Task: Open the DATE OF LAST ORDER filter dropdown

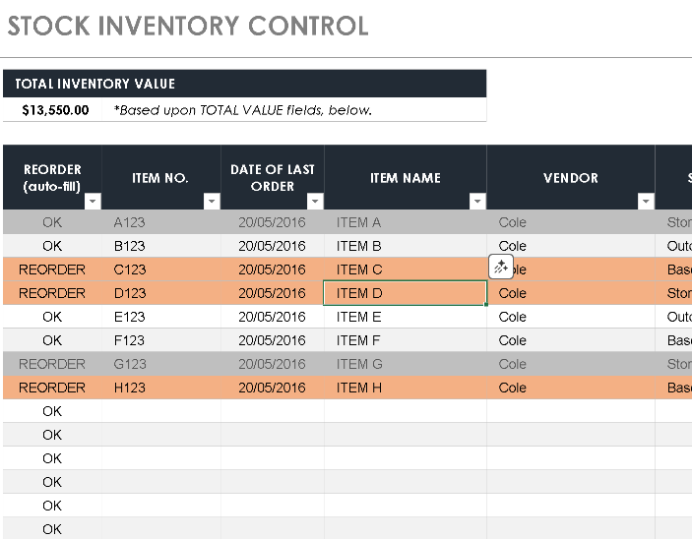Action: (315, 201)
